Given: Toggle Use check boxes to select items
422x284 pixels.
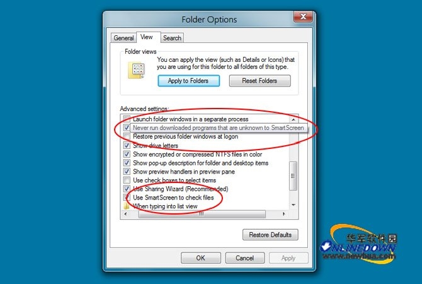Looking at the screenshot, I should point(127,180).
